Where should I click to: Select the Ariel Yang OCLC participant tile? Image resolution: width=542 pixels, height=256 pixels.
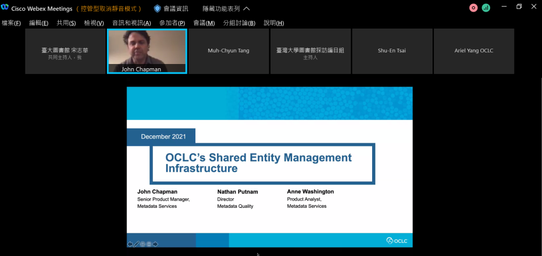tap(474, 51)
